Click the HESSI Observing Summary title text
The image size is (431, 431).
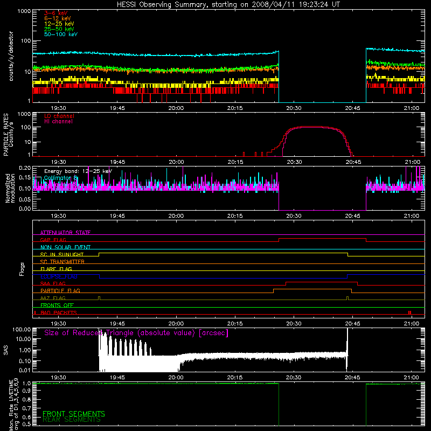[x=228, y=5]
